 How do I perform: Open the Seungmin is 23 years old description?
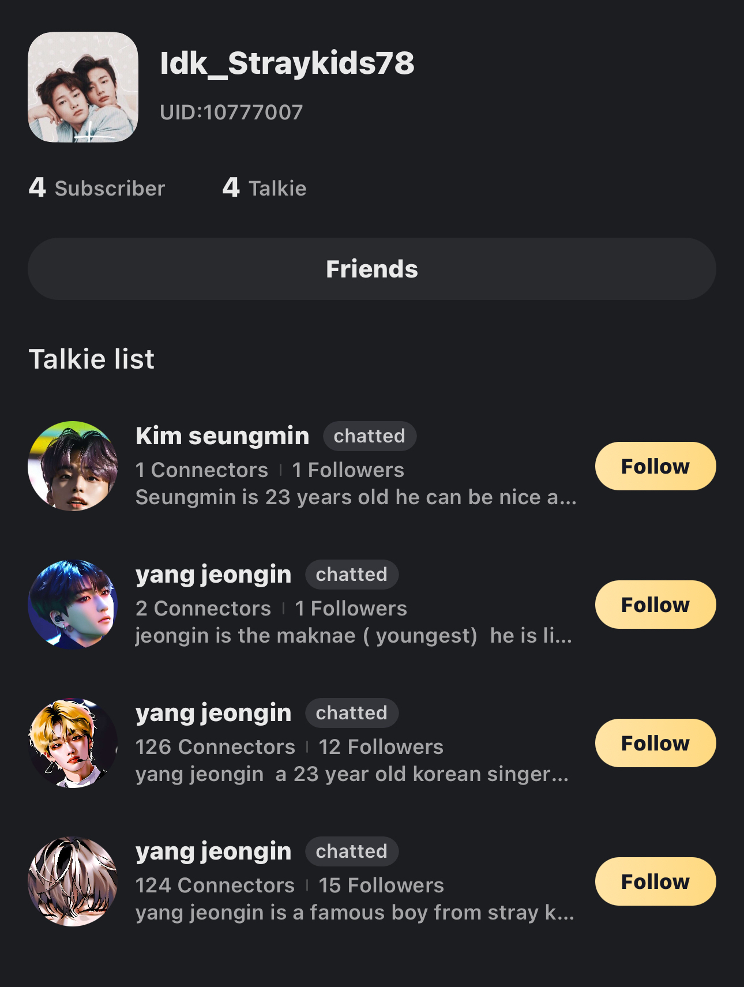click(x=356, y=497)
